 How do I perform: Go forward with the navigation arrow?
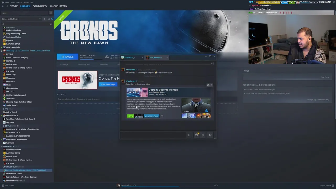click(x=7, y=6)
